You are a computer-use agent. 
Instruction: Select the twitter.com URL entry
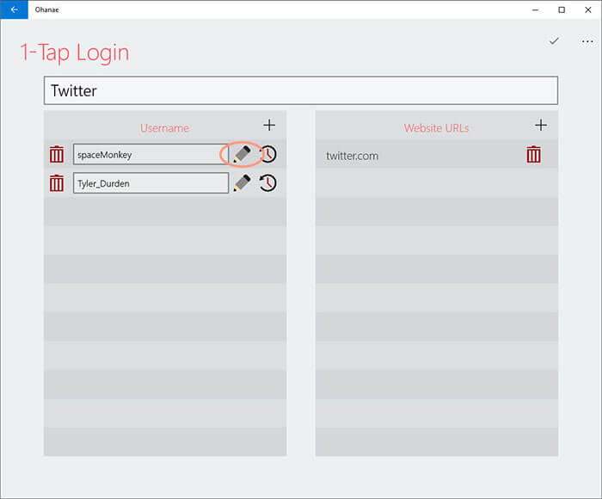pos(353,156)
